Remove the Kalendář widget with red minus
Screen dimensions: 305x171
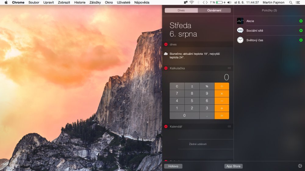coord(166,126)
